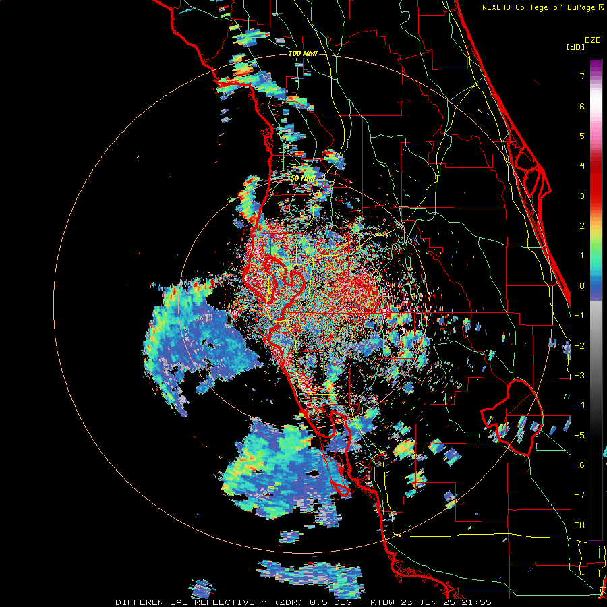Click the -4 value on color scale
The image size is (607, 607).
(579, 405)
